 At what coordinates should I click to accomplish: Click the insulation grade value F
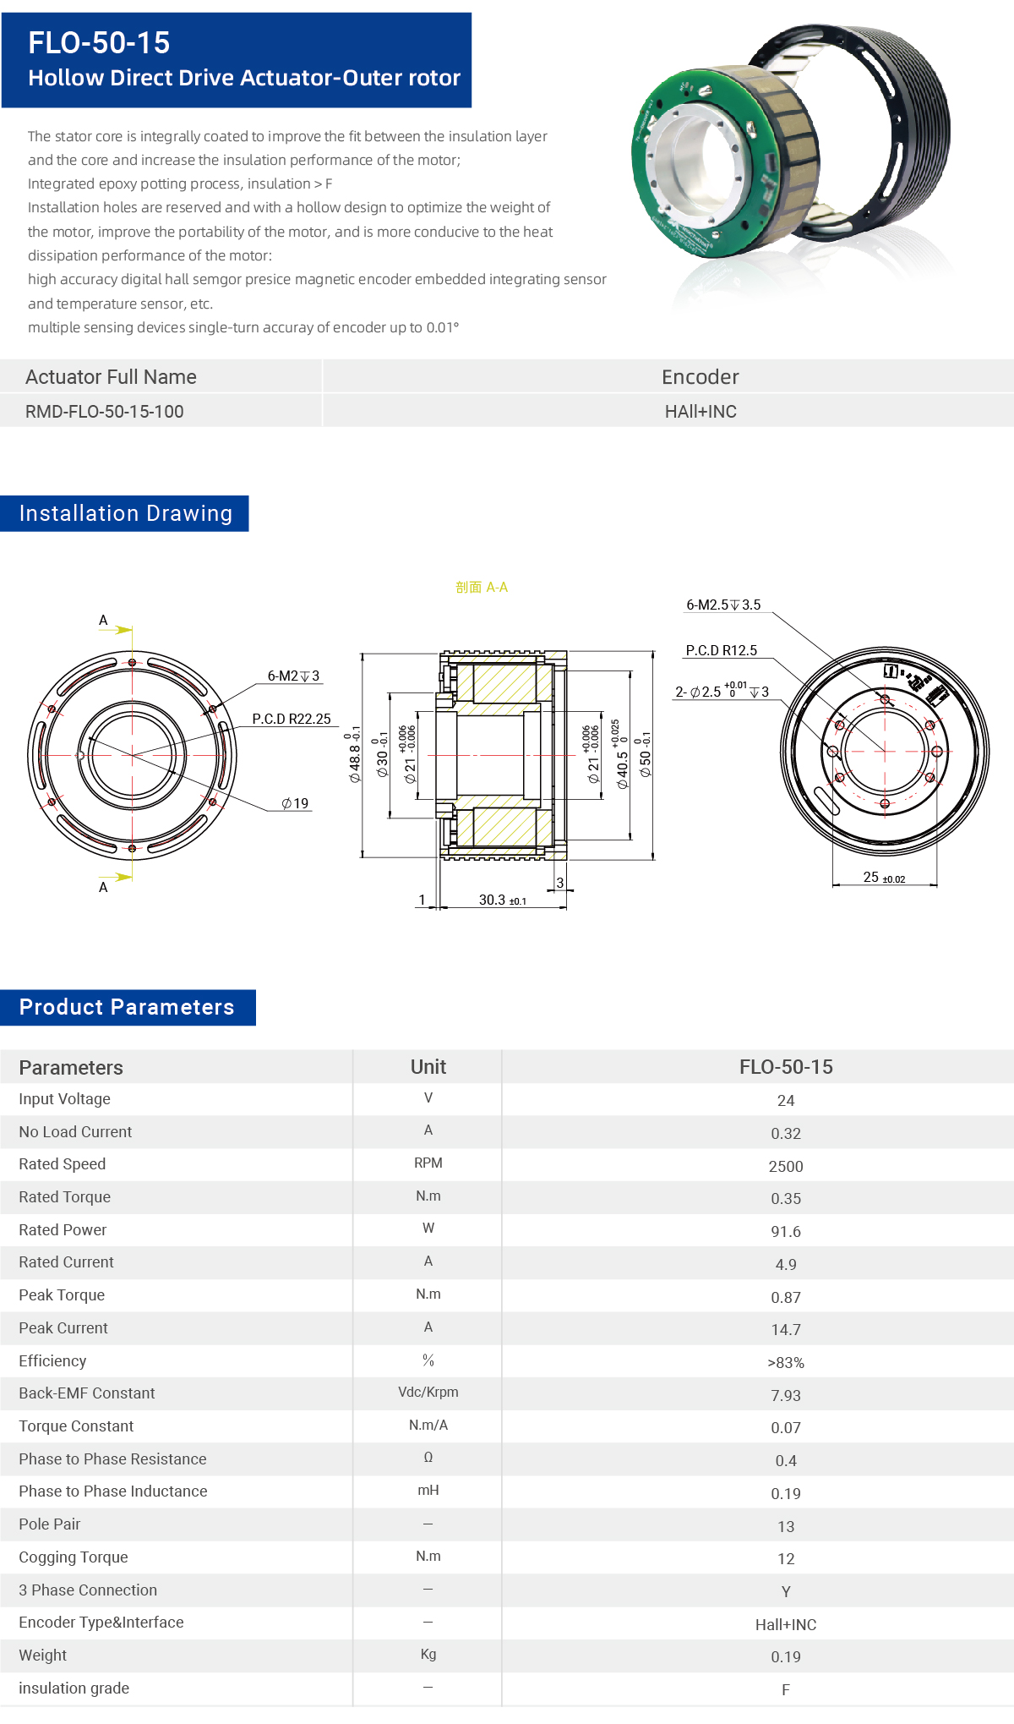pyautogui.click(x=786, y=1689)
